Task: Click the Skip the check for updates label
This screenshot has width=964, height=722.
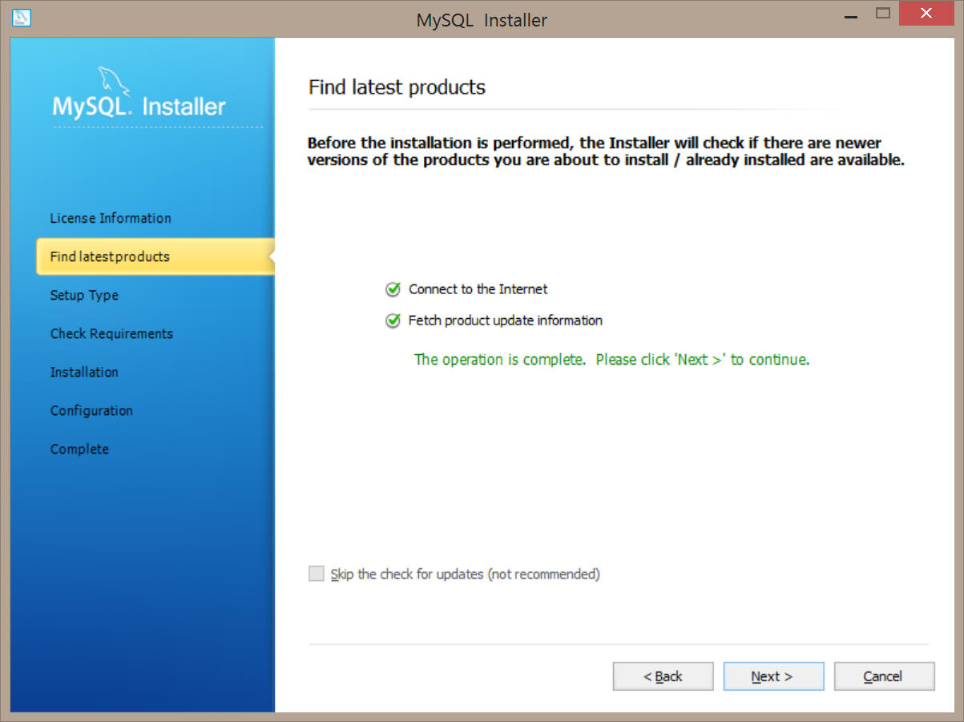Action: click(466, 575)
